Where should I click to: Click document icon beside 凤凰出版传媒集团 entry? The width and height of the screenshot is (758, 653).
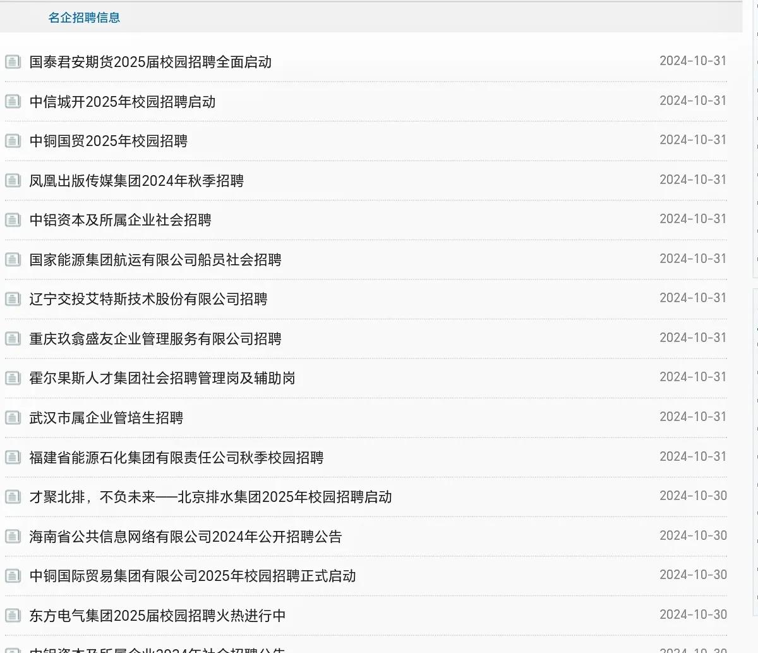[13, 180]
